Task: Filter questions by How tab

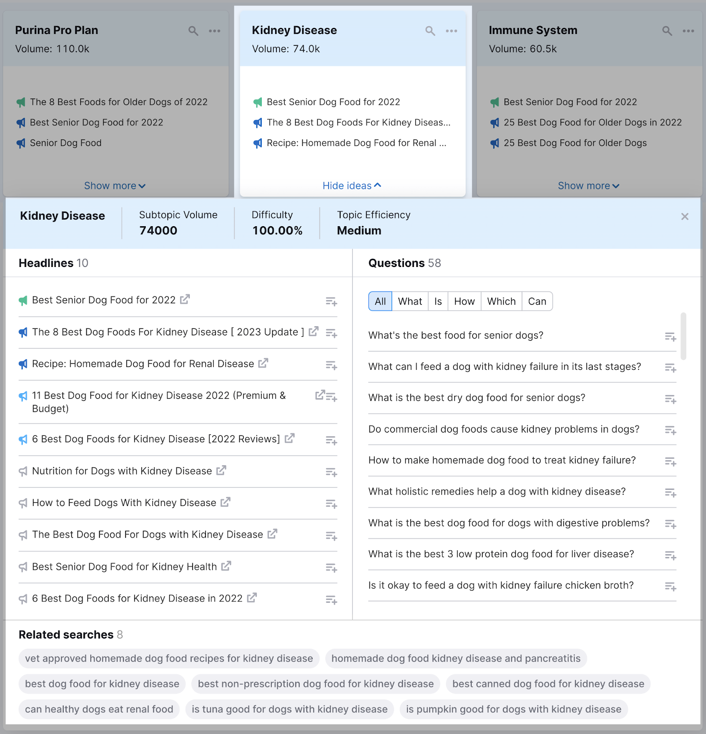Action: tap(464, 301)
